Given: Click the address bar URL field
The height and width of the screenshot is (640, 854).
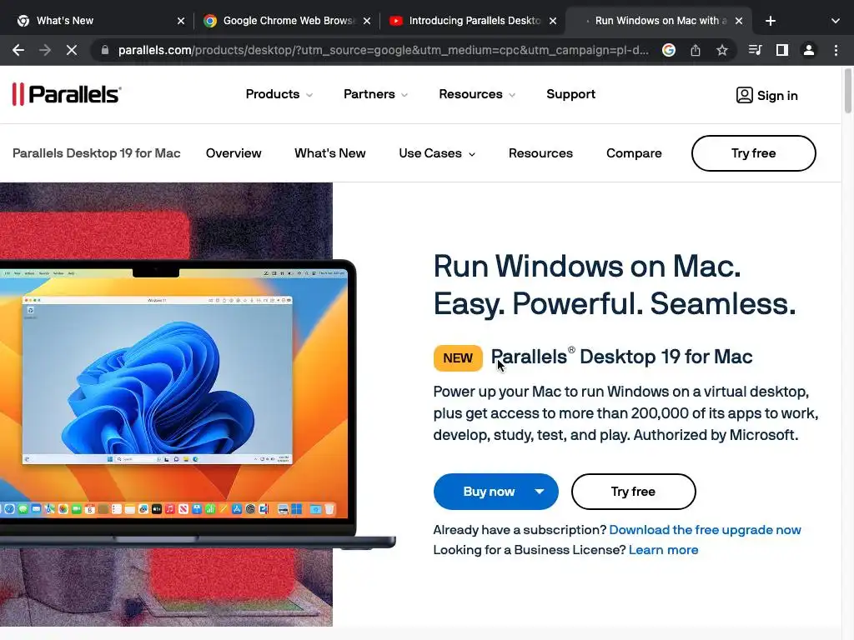Looking at the screenshot, I should pos(383,50).
